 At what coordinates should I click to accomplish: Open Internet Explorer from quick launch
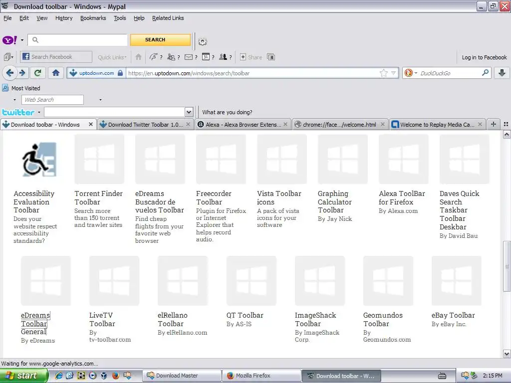coord(59,376)
